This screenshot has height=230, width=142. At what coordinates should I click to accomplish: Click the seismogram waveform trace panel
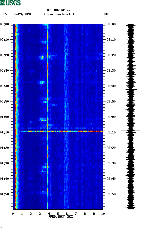click(131, 117)
